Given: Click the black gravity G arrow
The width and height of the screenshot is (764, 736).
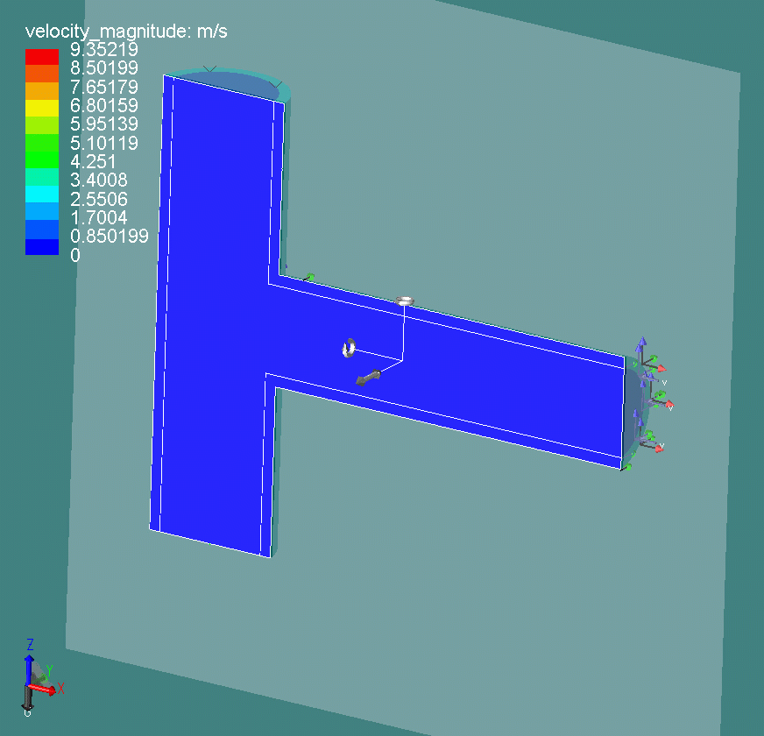Looking at the screenshot, I should point(28,700).
